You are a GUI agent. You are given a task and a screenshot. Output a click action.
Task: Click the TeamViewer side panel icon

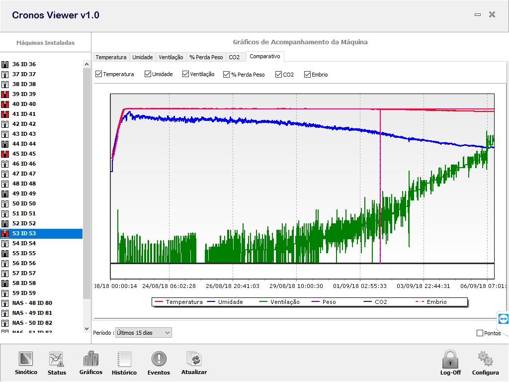(x=503, y=318)
